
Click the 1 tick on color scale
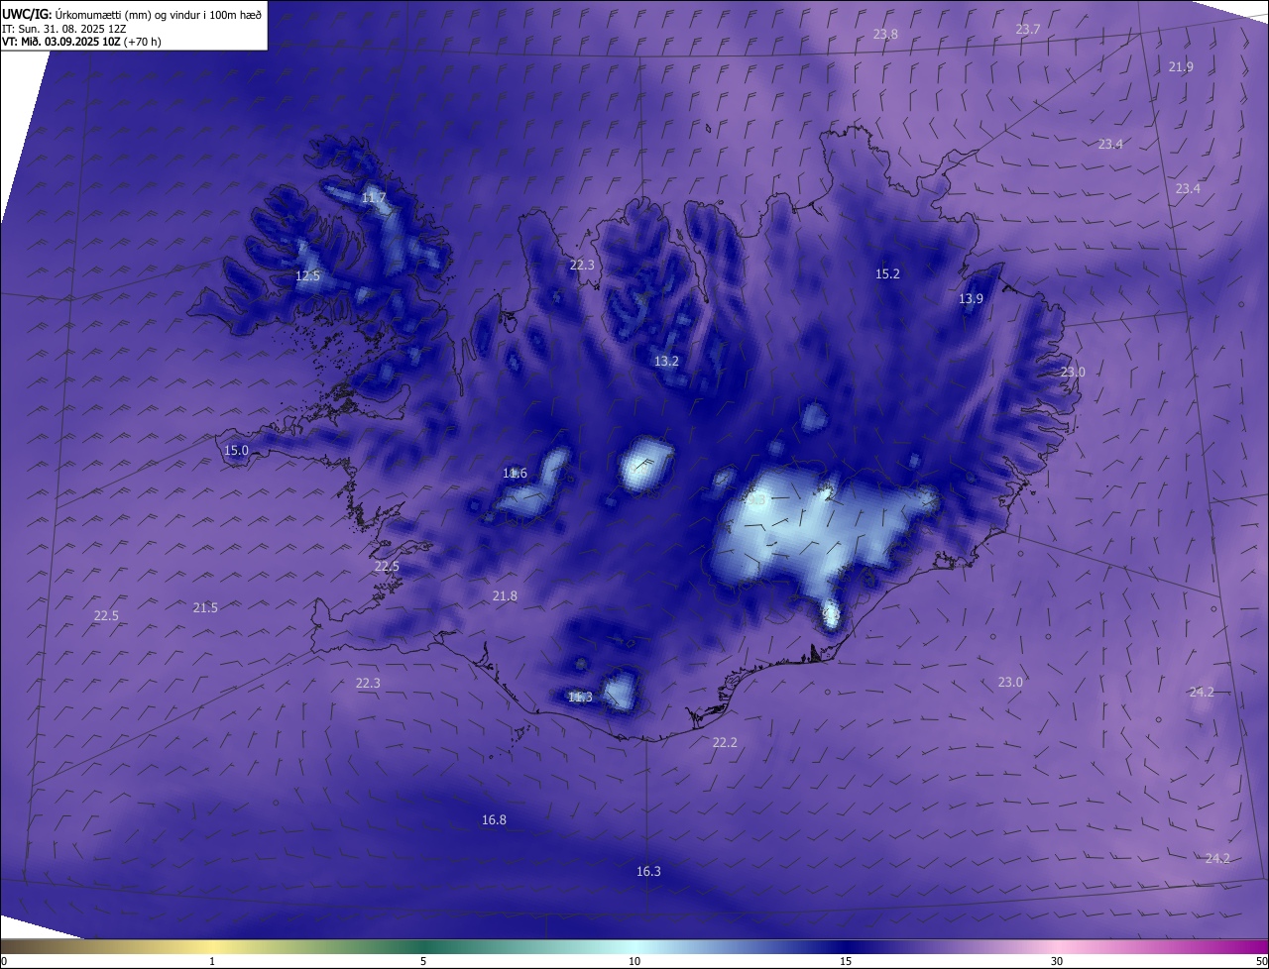click(213, 961)
